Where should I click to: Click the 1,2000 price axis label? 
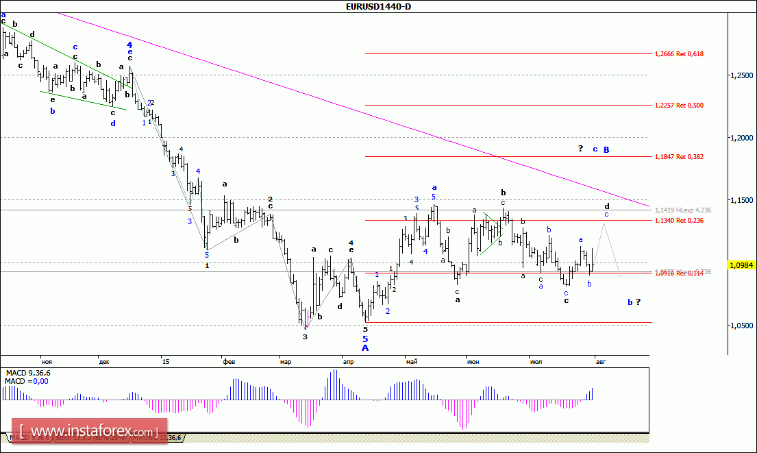(x=741, y=138)
